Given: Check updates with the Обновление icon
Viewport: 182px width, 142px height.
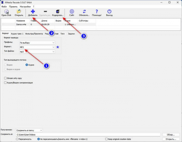Looking at the screenshot, I should [84, 12].
